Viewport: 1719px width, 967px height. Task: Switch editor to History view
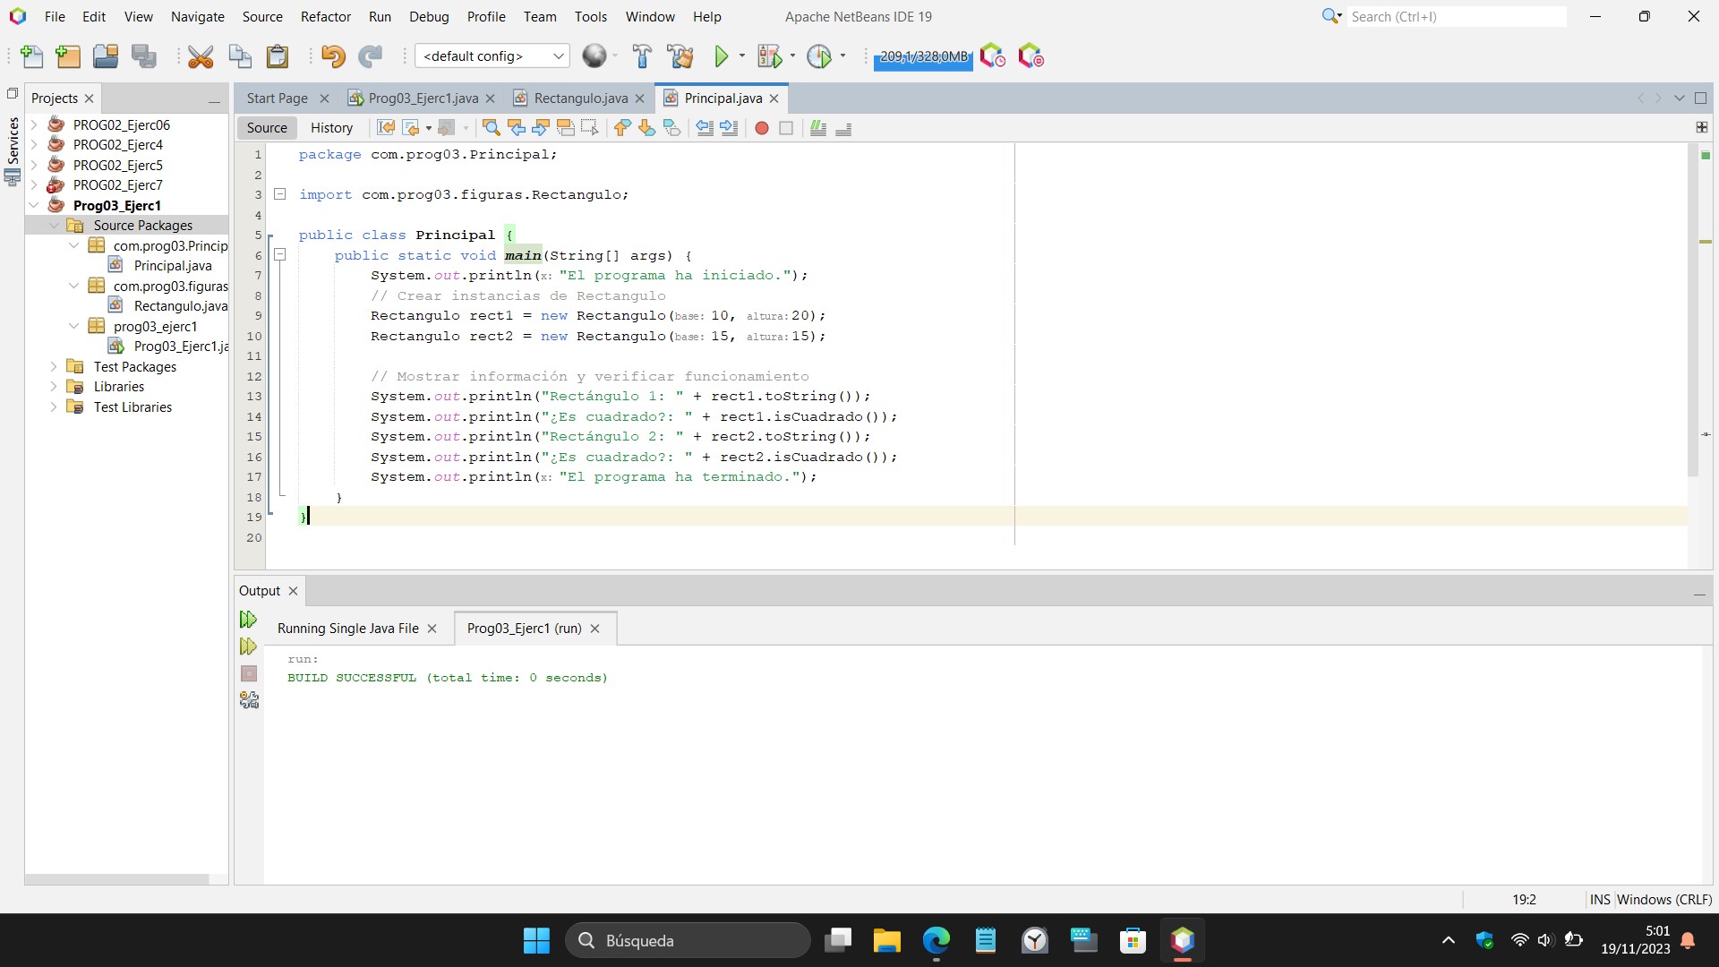click(x=331, y=128)
